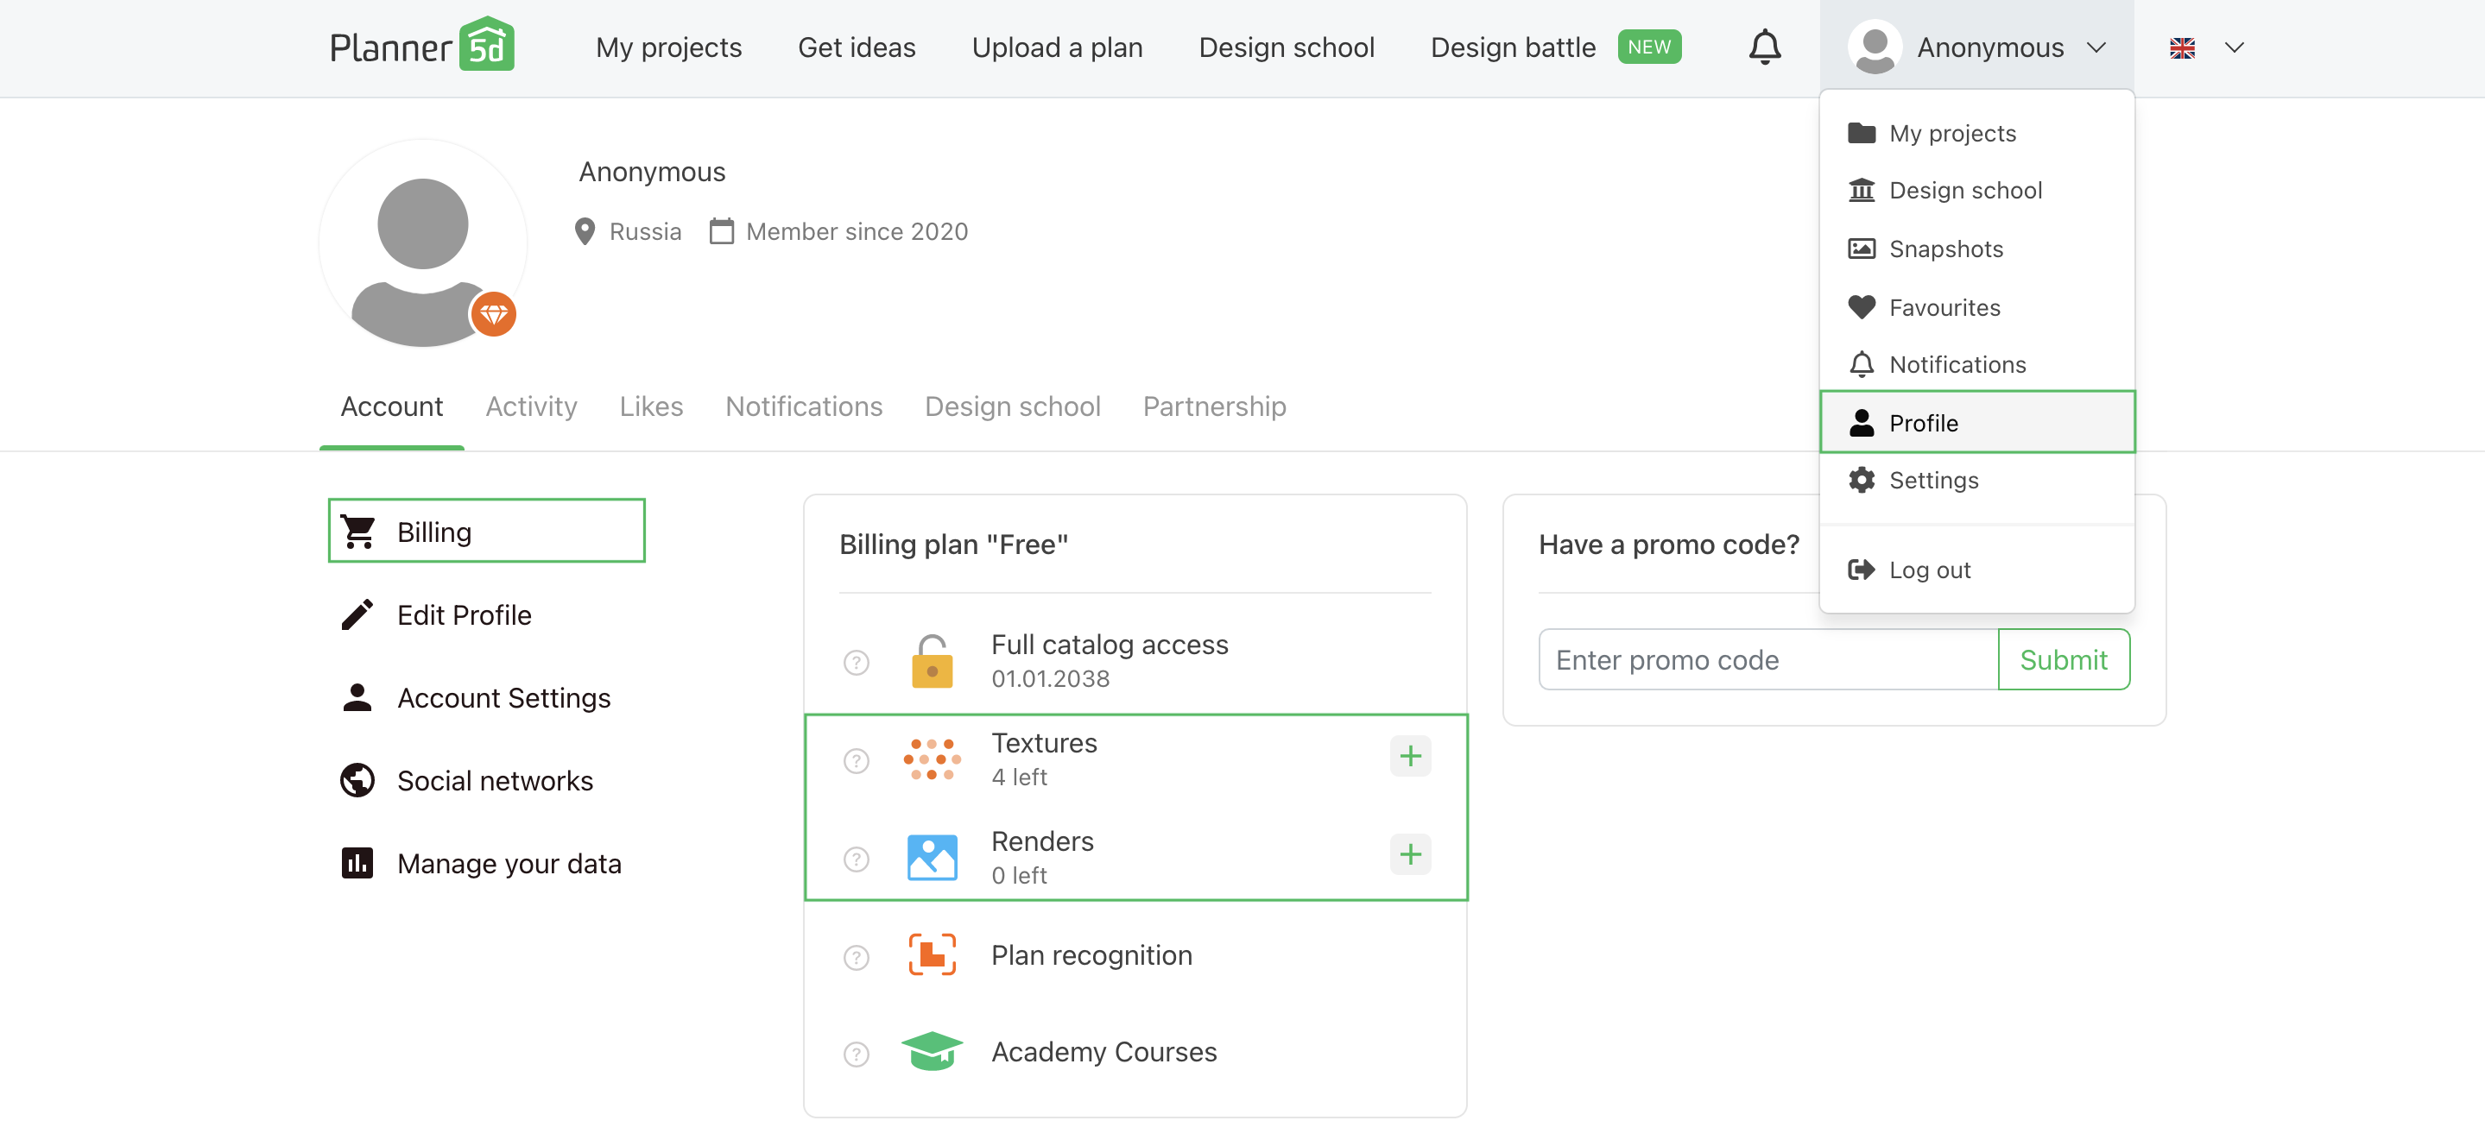Open the Partnership tab
Screen dimensions: 2485x1127
tap(1213, 406)
